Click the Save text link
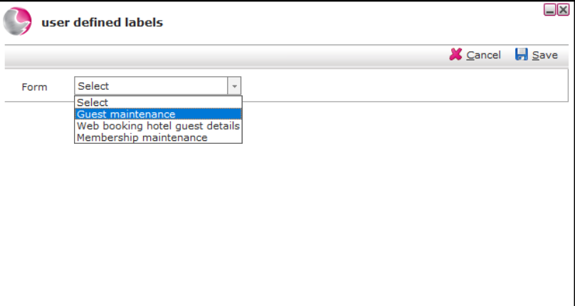Image resolution: width=575 pixels, height=306 pixels. tap(545, 55)
